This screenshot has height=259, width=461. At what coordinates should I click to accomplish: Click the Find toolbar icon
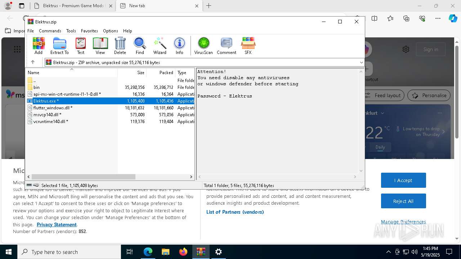coord(140,46)
